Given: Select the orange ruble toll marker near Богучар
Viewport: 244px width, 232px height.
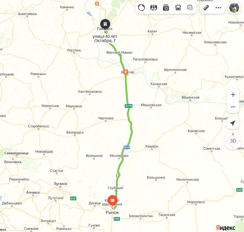Looking at the screenshot, I should [x=126, y=72].
